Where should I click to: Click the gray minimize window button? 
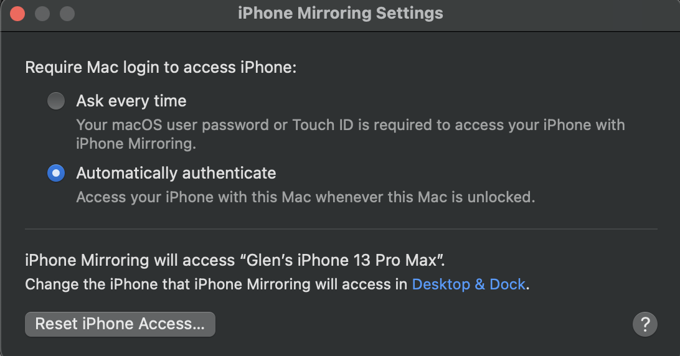pos(42,13)
